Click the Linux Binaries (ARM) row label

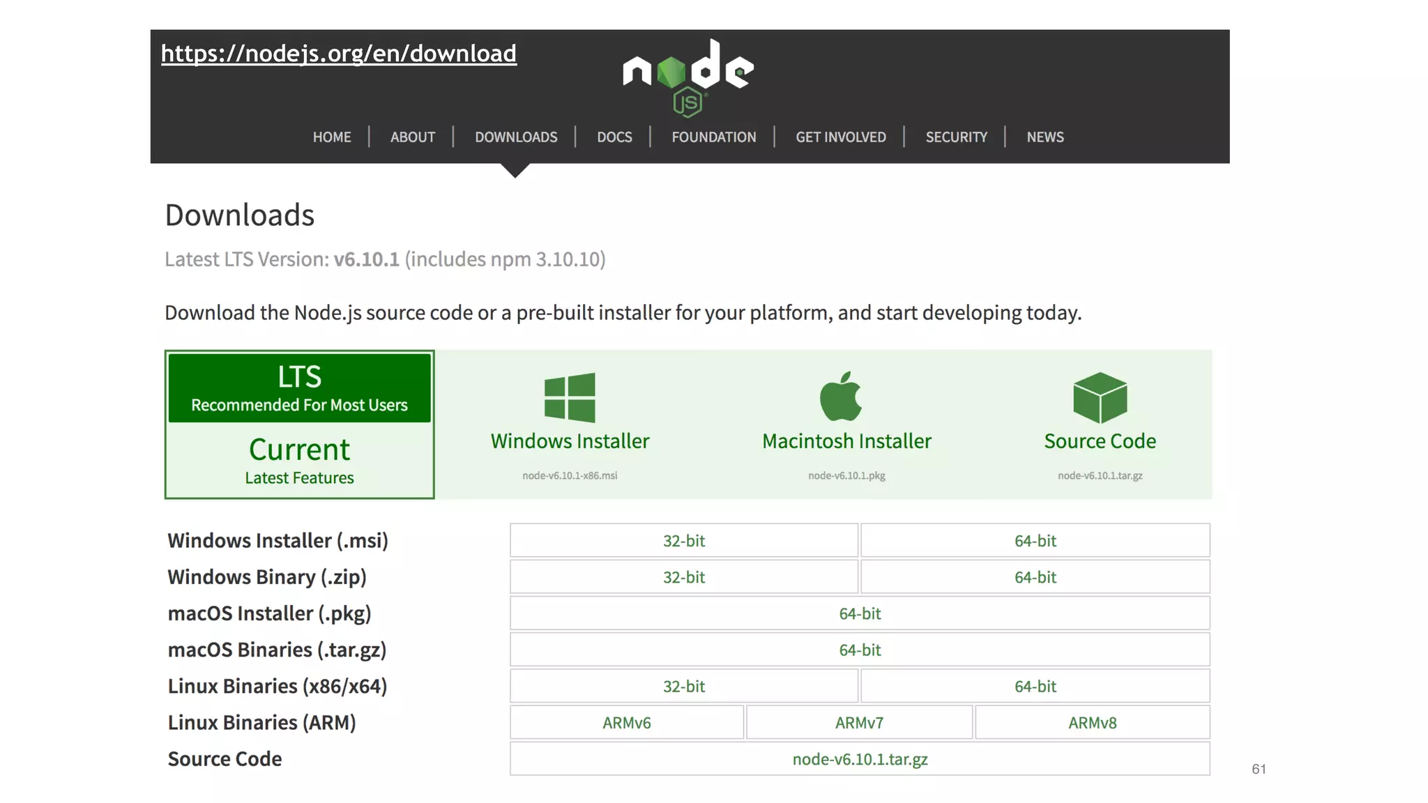(x=261, y=723)
